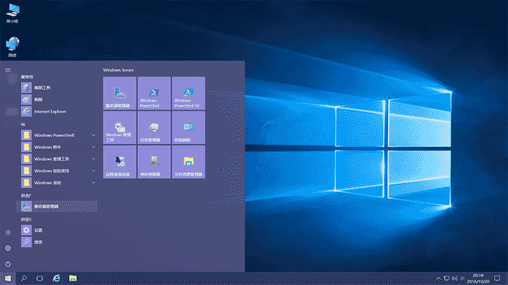
Task: Click the Windows Ease of Access folder row
Action: pos(57,170)
